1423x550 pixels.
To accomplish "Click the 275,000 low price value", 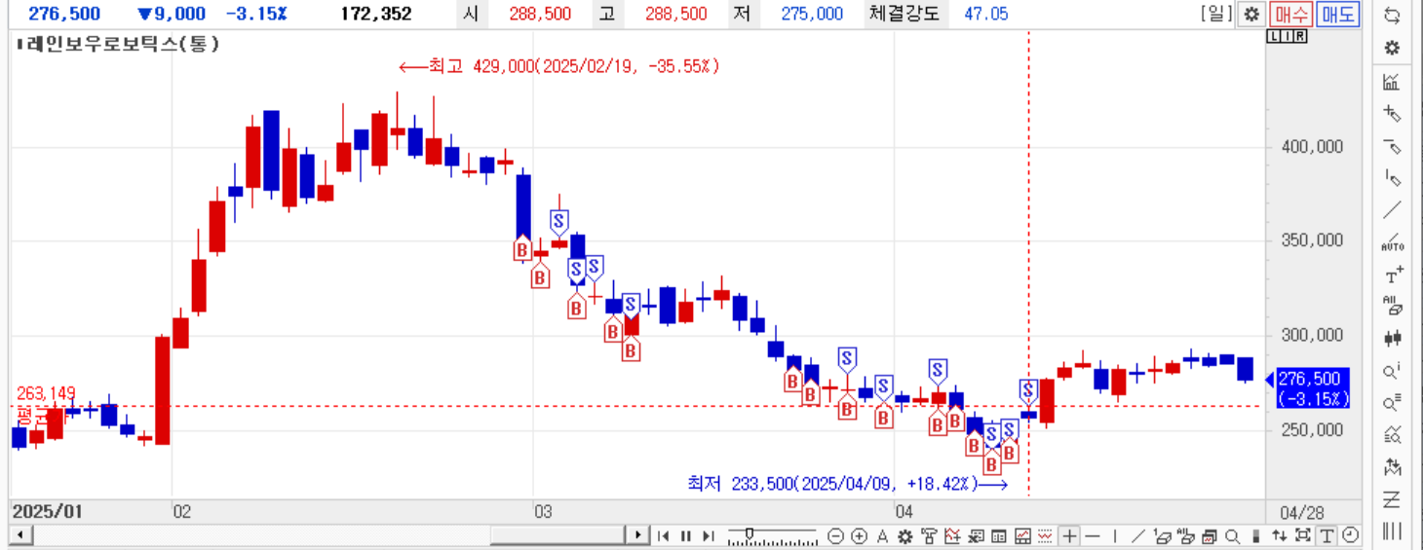I will [812, 14].
